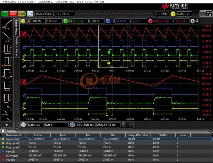Image resolution: width=213 pixels, height=163 pixels.
Task: Edit channel 2 offset 8.00 V
Action: coord(97,21)
